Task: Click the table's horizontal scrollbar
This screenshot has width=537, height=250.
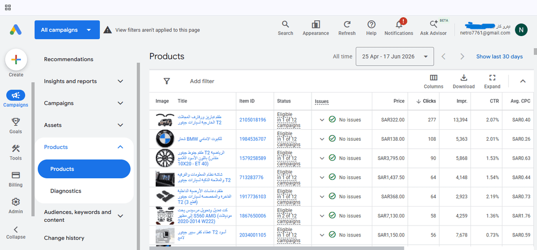Action: [x=277, y=248]
